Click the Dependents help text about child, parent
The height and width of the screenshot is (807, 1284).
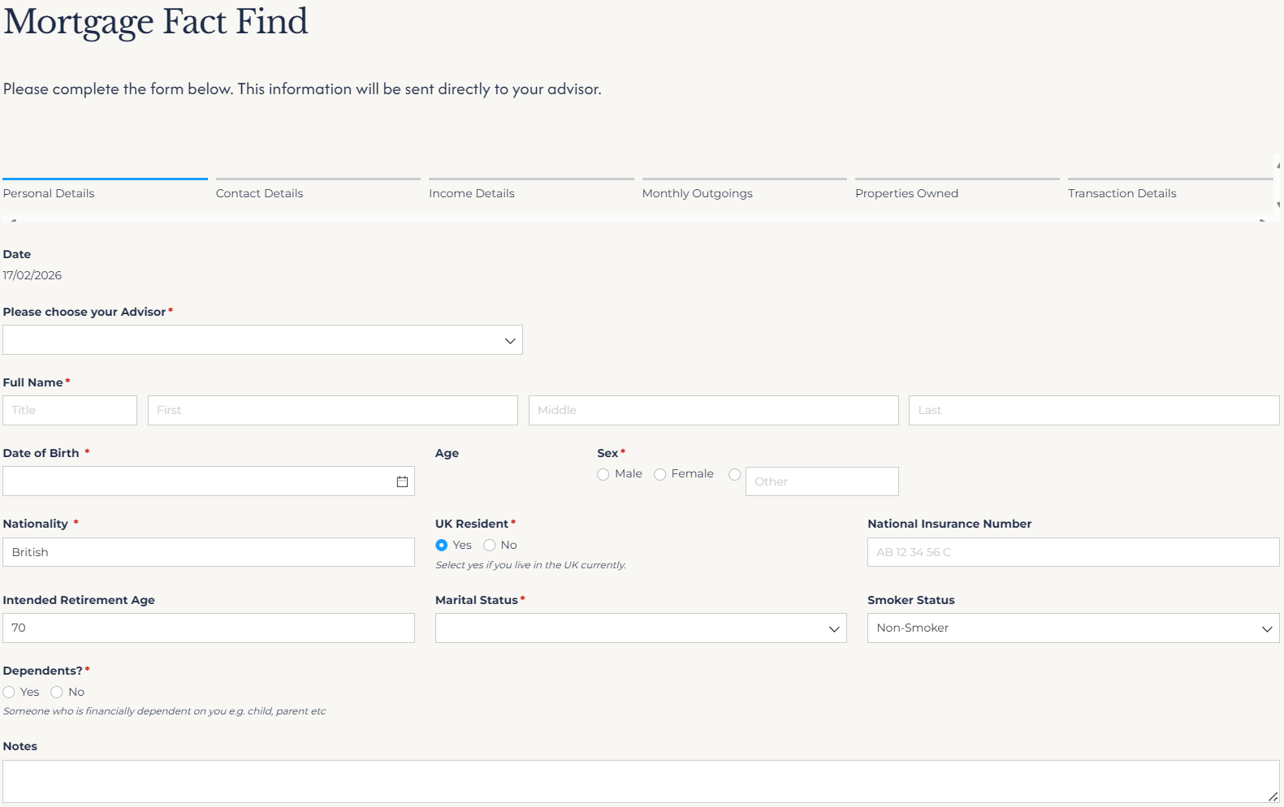(164, 711)
